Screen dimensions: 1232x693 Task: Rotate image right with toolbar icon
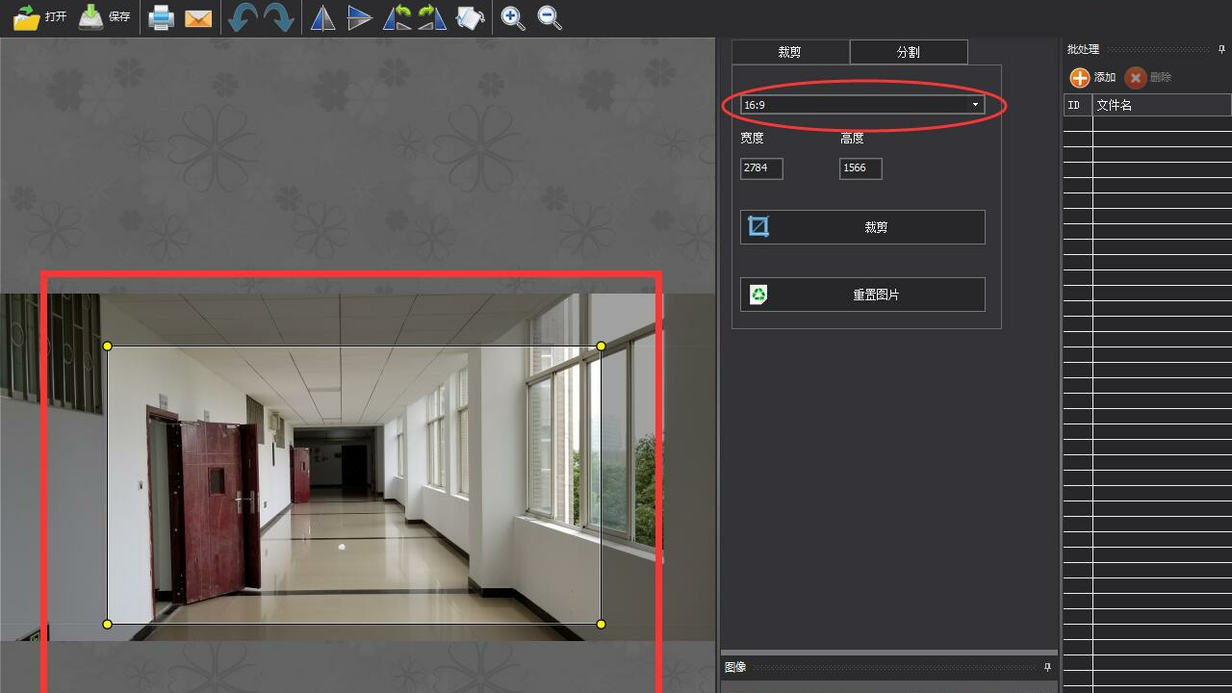tap(432, 18)
